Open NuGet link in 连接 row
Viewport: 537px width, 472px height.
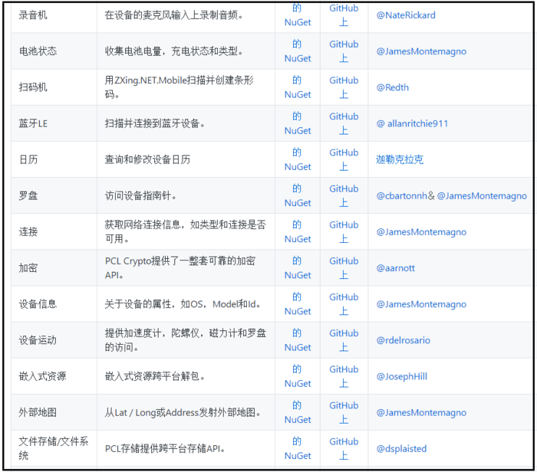[x=298, y=231]
